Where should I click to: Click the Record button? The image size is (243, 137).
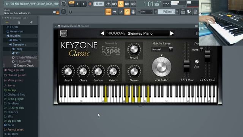coord(90,4)
